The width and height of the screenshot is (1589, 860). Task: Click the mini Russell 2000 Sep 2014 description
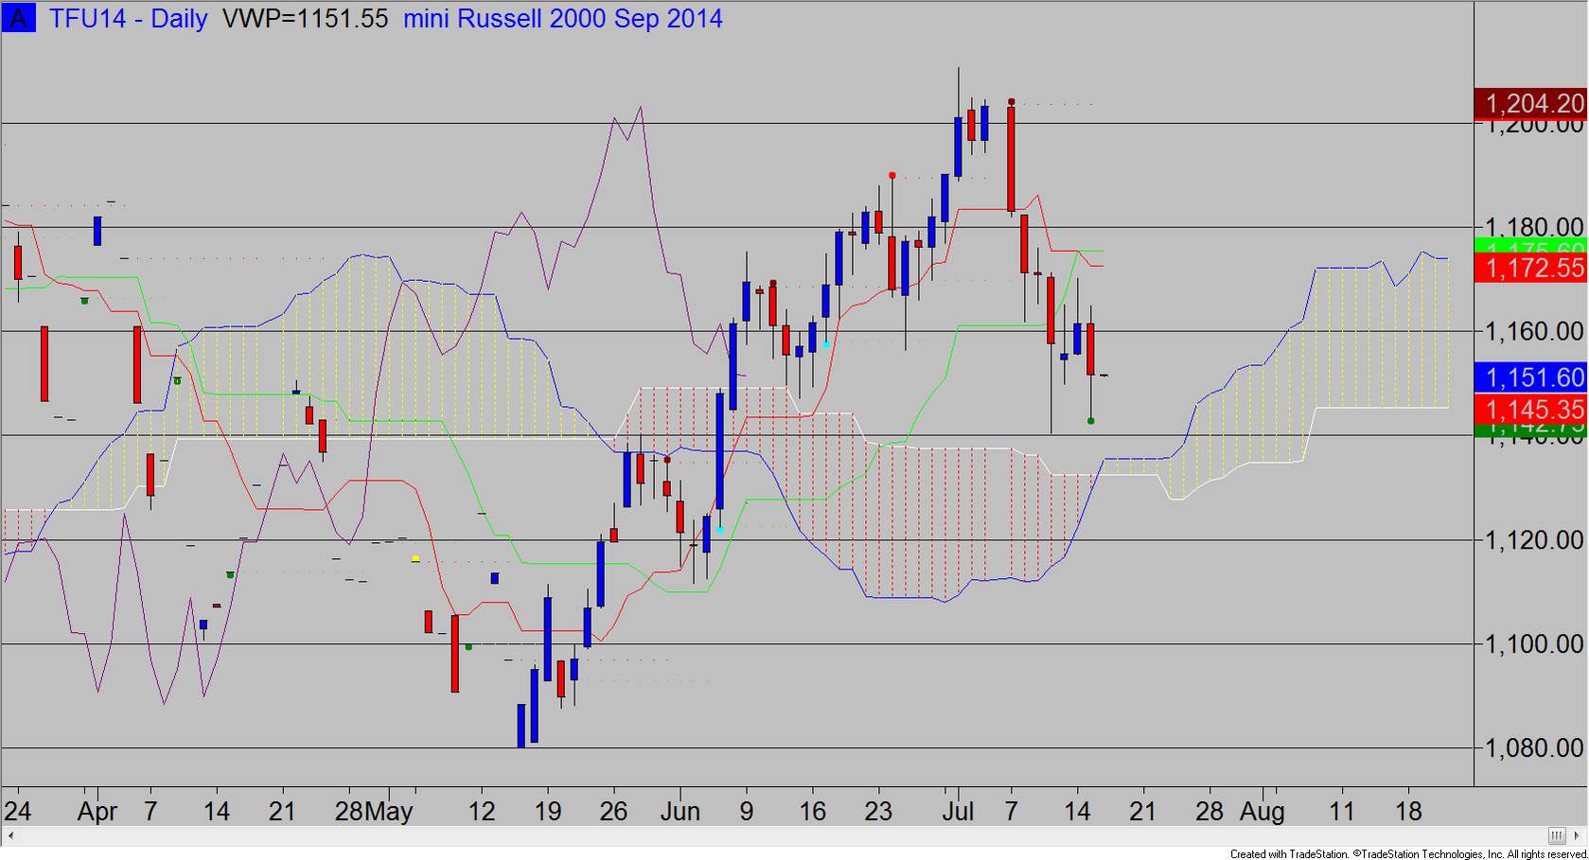pyautogui.click(x=563, y=19)
